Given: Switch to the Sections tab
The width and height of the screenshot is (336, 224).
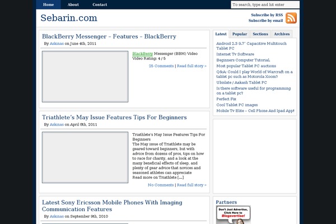Looking at the screenshot, I should [x=260, y=34].
